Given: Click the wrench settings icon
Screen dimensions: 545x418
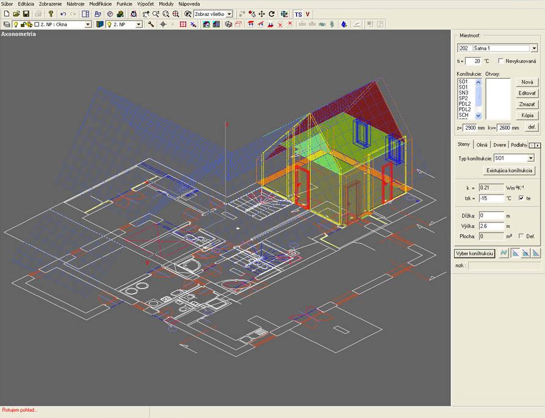Looking at the screenshot, I should tap(151, 25).
